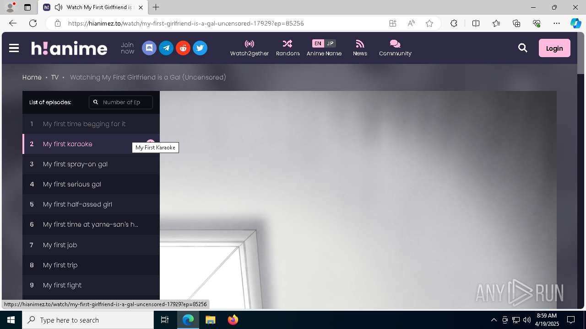The width and height of the screenshot is (586, 329).
Task: Focus the Number of Ep search field
Action: click(x=121, y=102)
